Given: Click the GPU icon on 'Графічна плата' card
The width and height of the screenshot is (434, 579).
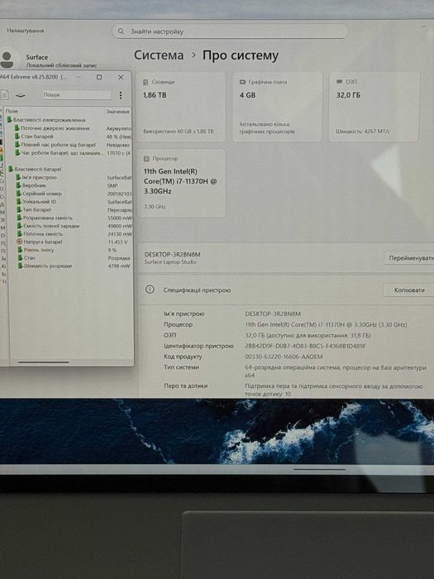Looking at the screenshot, I should point(242,82).
